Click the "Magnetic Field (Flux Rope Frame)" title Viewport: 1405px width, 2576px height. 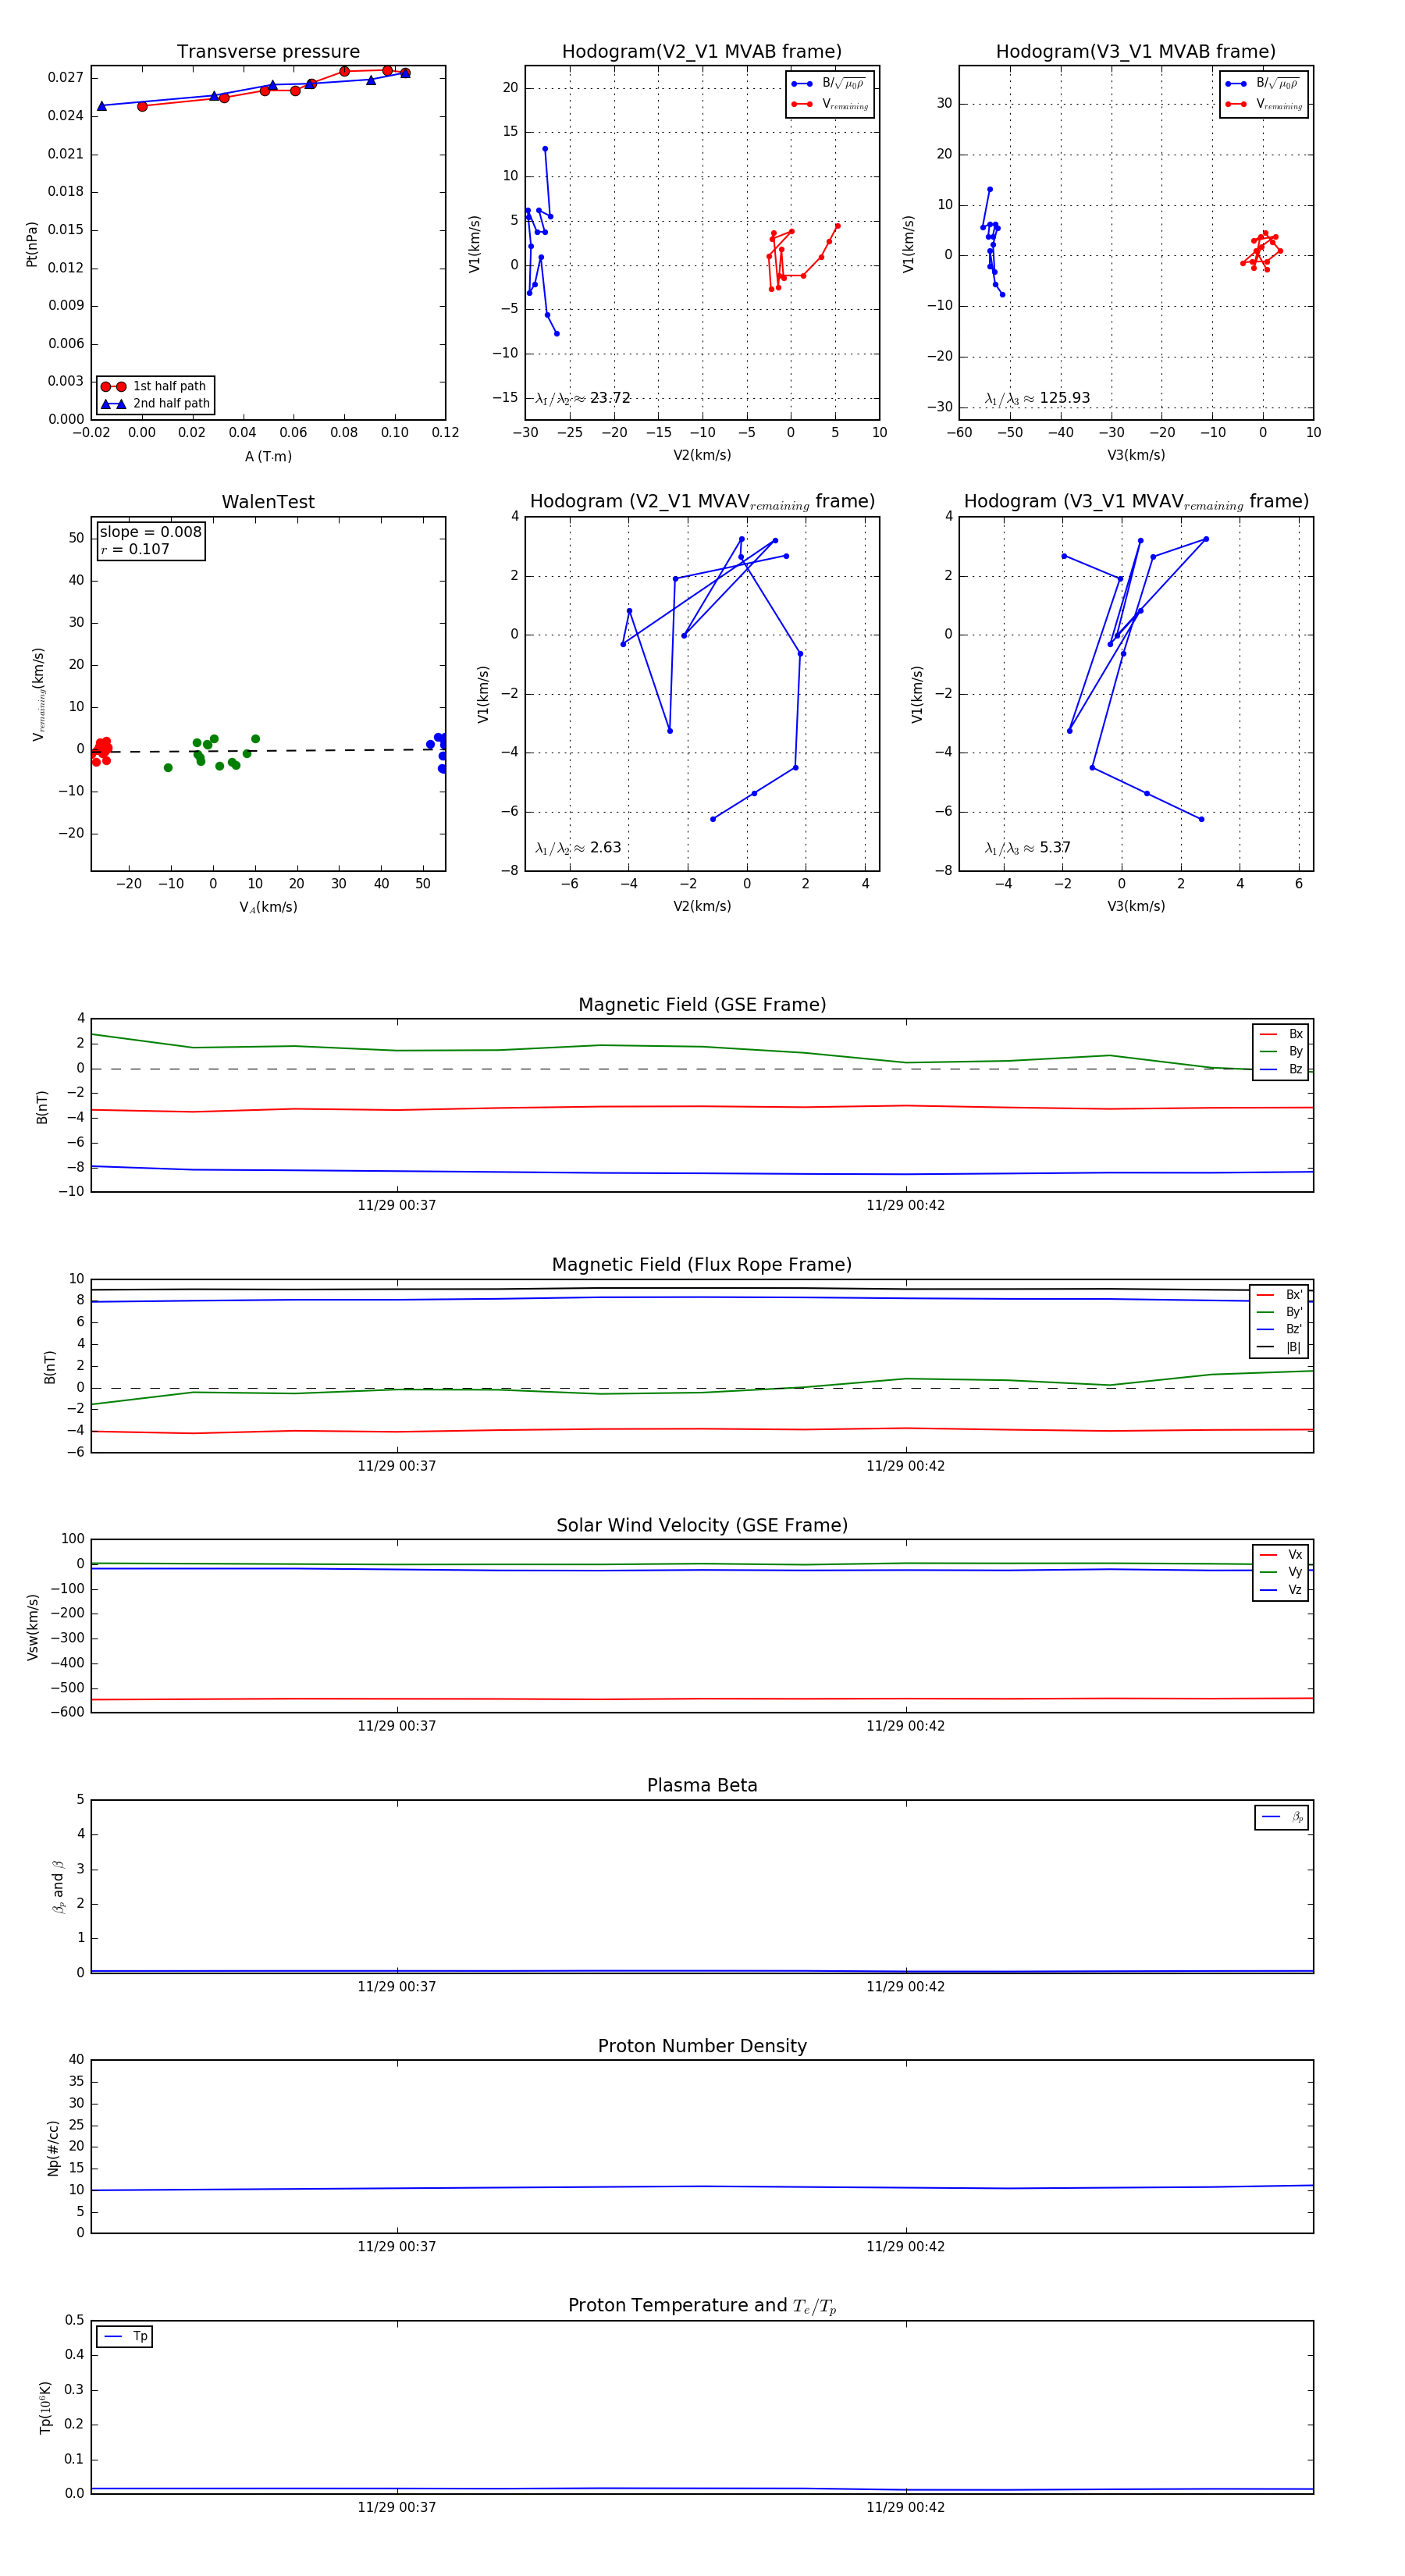tap(702, 1265)
